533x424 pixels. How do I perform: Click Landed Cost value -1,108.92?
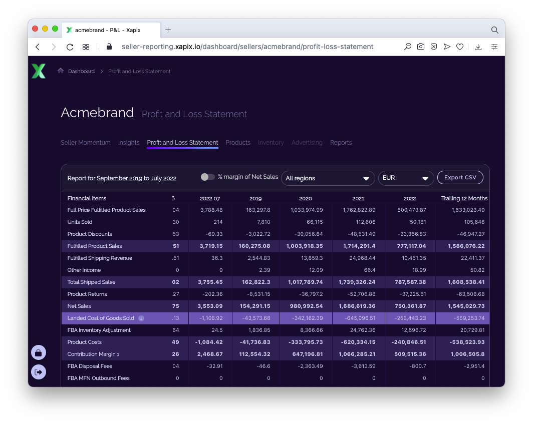(211, 318)
